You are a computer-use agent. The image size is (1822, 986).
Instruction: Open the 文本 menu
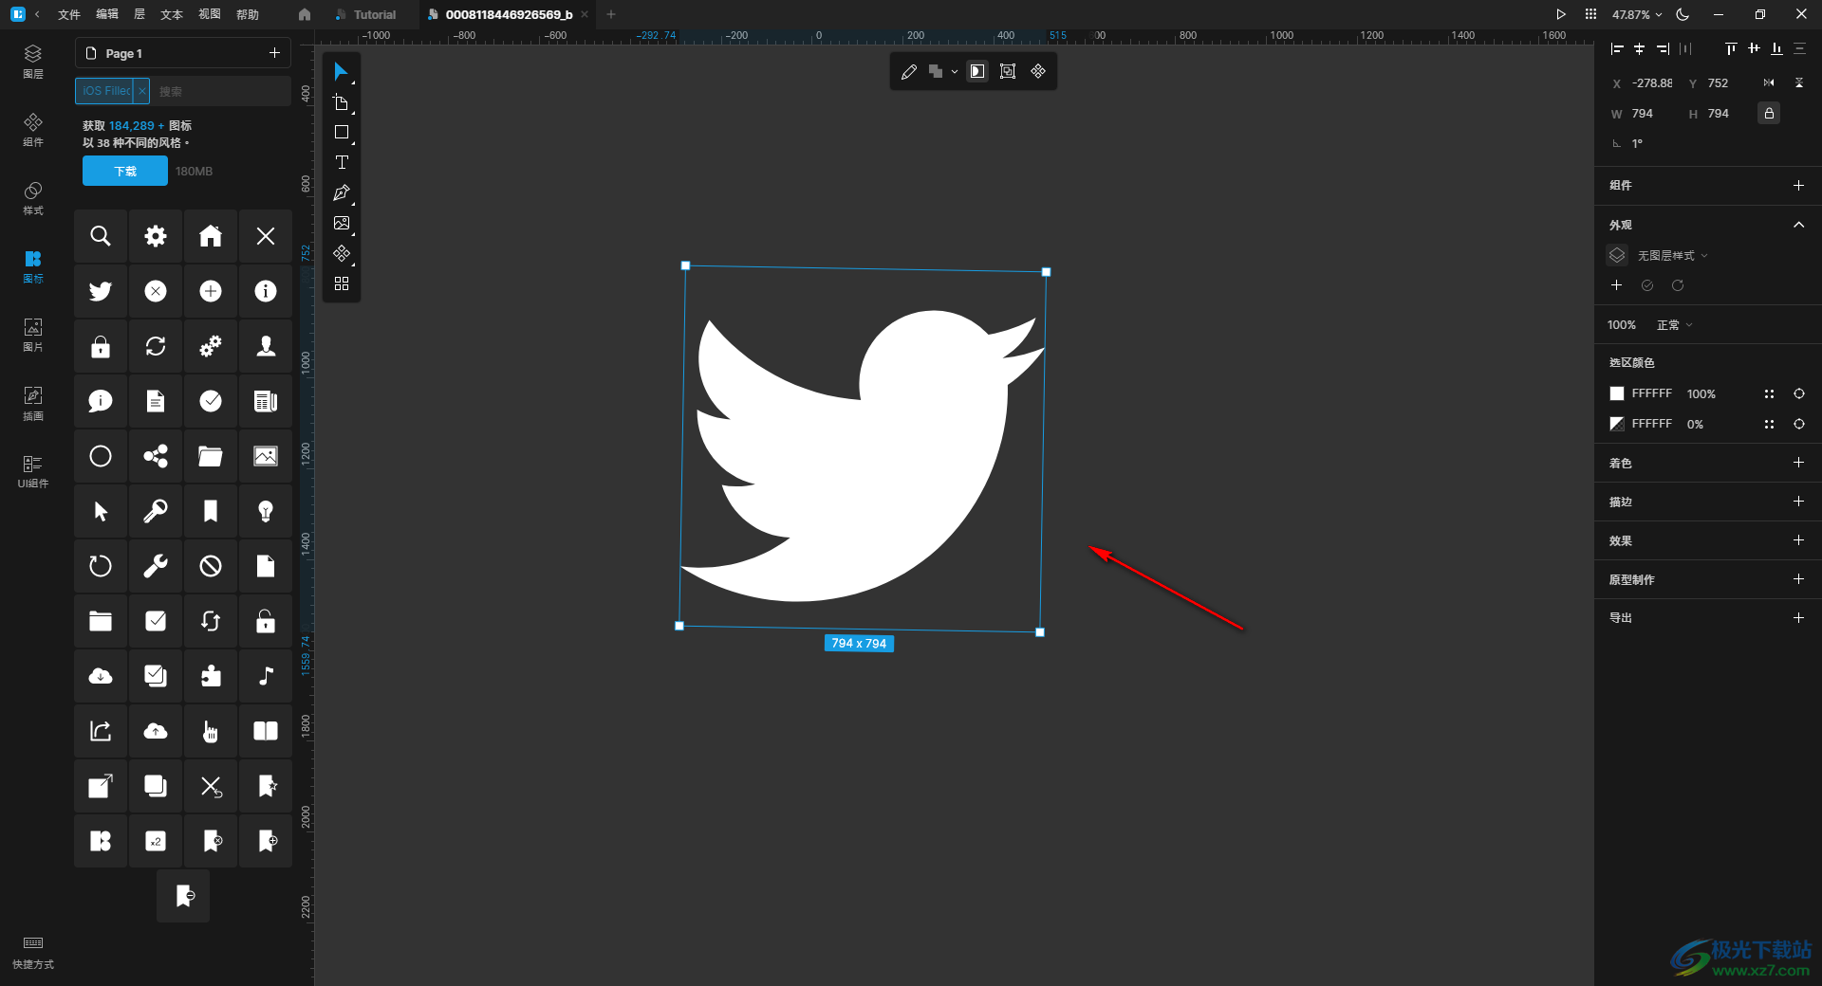click(x=172, y=14)
